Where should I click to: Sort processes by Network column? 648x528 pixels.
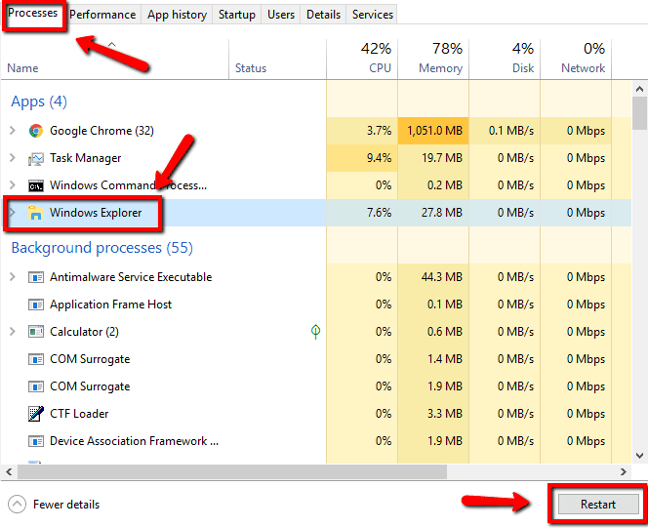576,59
